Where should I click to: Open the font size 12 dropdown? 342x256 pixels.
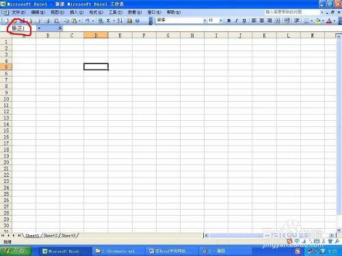[221, 20]
